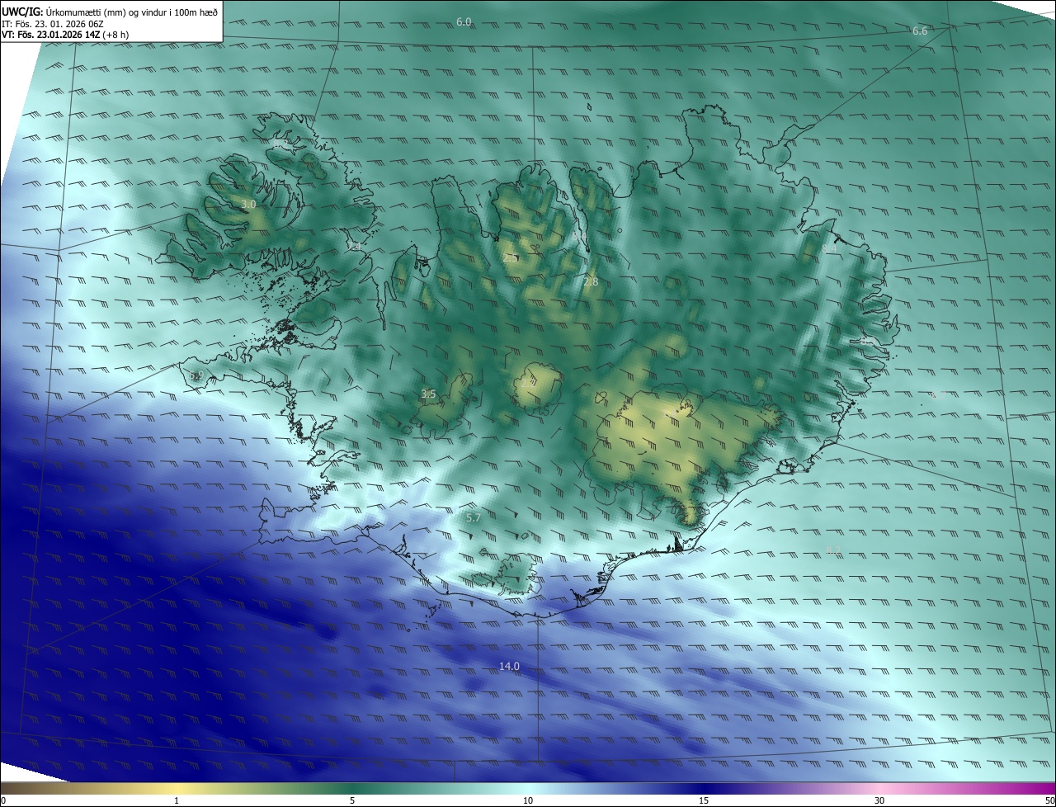Image resolution: width=1056 pixels, height=807 pixels.
Task: Select the valid time line 'VT: Fös. 23.01.2026 14Z (+8 h)'
Action: pyautogui.click(x=64, y=35)
